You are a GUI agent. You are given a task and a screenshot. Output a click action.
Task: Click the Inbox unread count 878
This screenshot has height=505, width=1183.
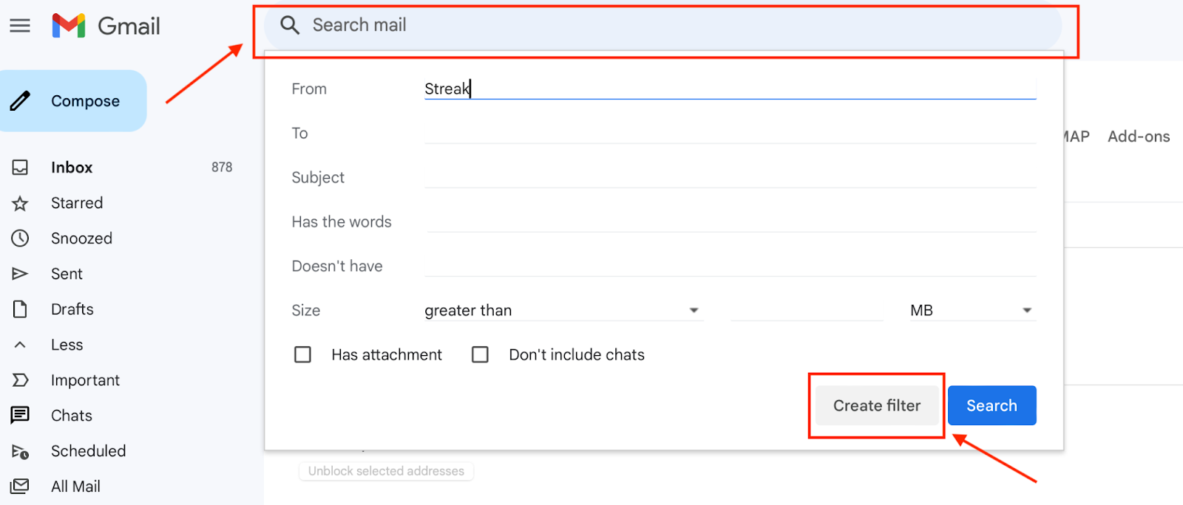(x=222, y=168)
